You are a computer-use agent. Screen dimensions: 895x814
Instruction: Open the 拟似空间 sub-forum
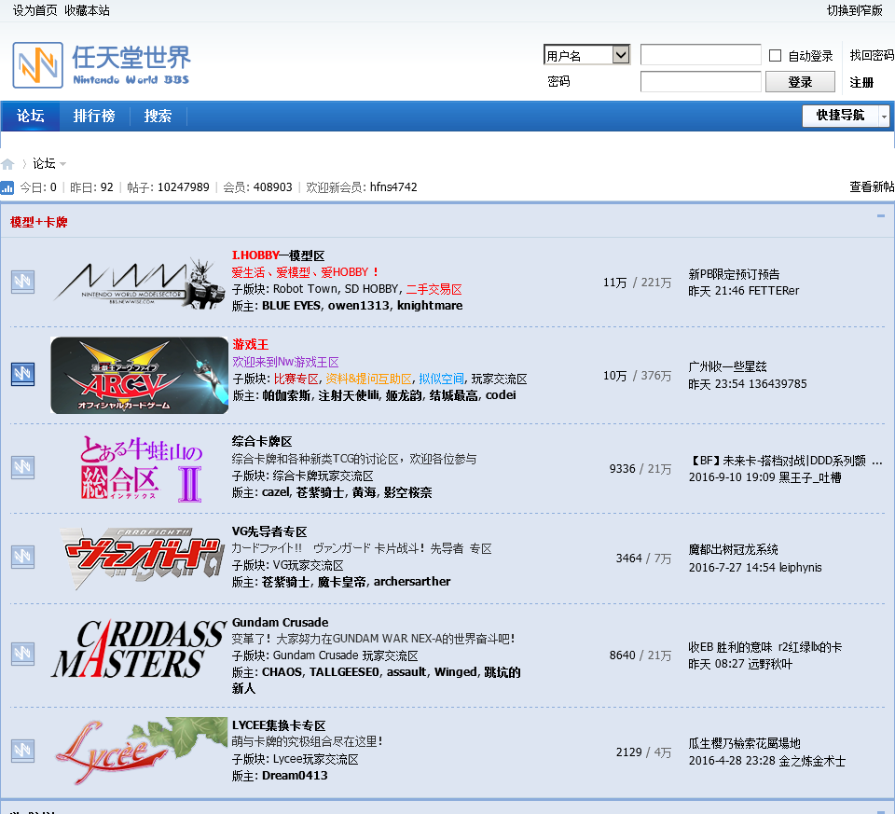coord(441,379)
